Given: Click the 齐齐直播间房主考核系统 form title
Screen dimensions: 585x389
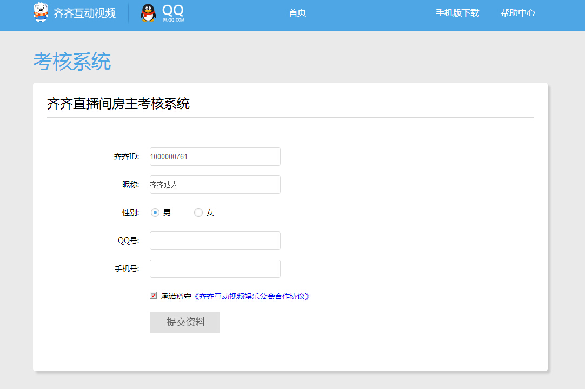Looking at the screenshot, I should tap(118, 103).
